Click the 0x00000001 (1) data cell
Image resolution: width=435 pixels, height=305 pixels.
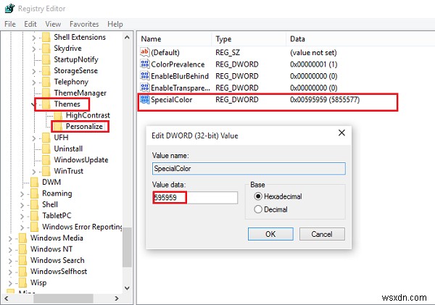click(313, 64)
